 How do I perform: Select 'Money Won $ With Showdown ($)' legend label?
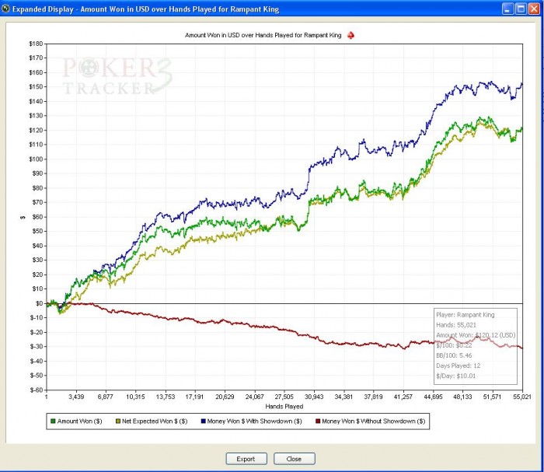pos(255,421)
